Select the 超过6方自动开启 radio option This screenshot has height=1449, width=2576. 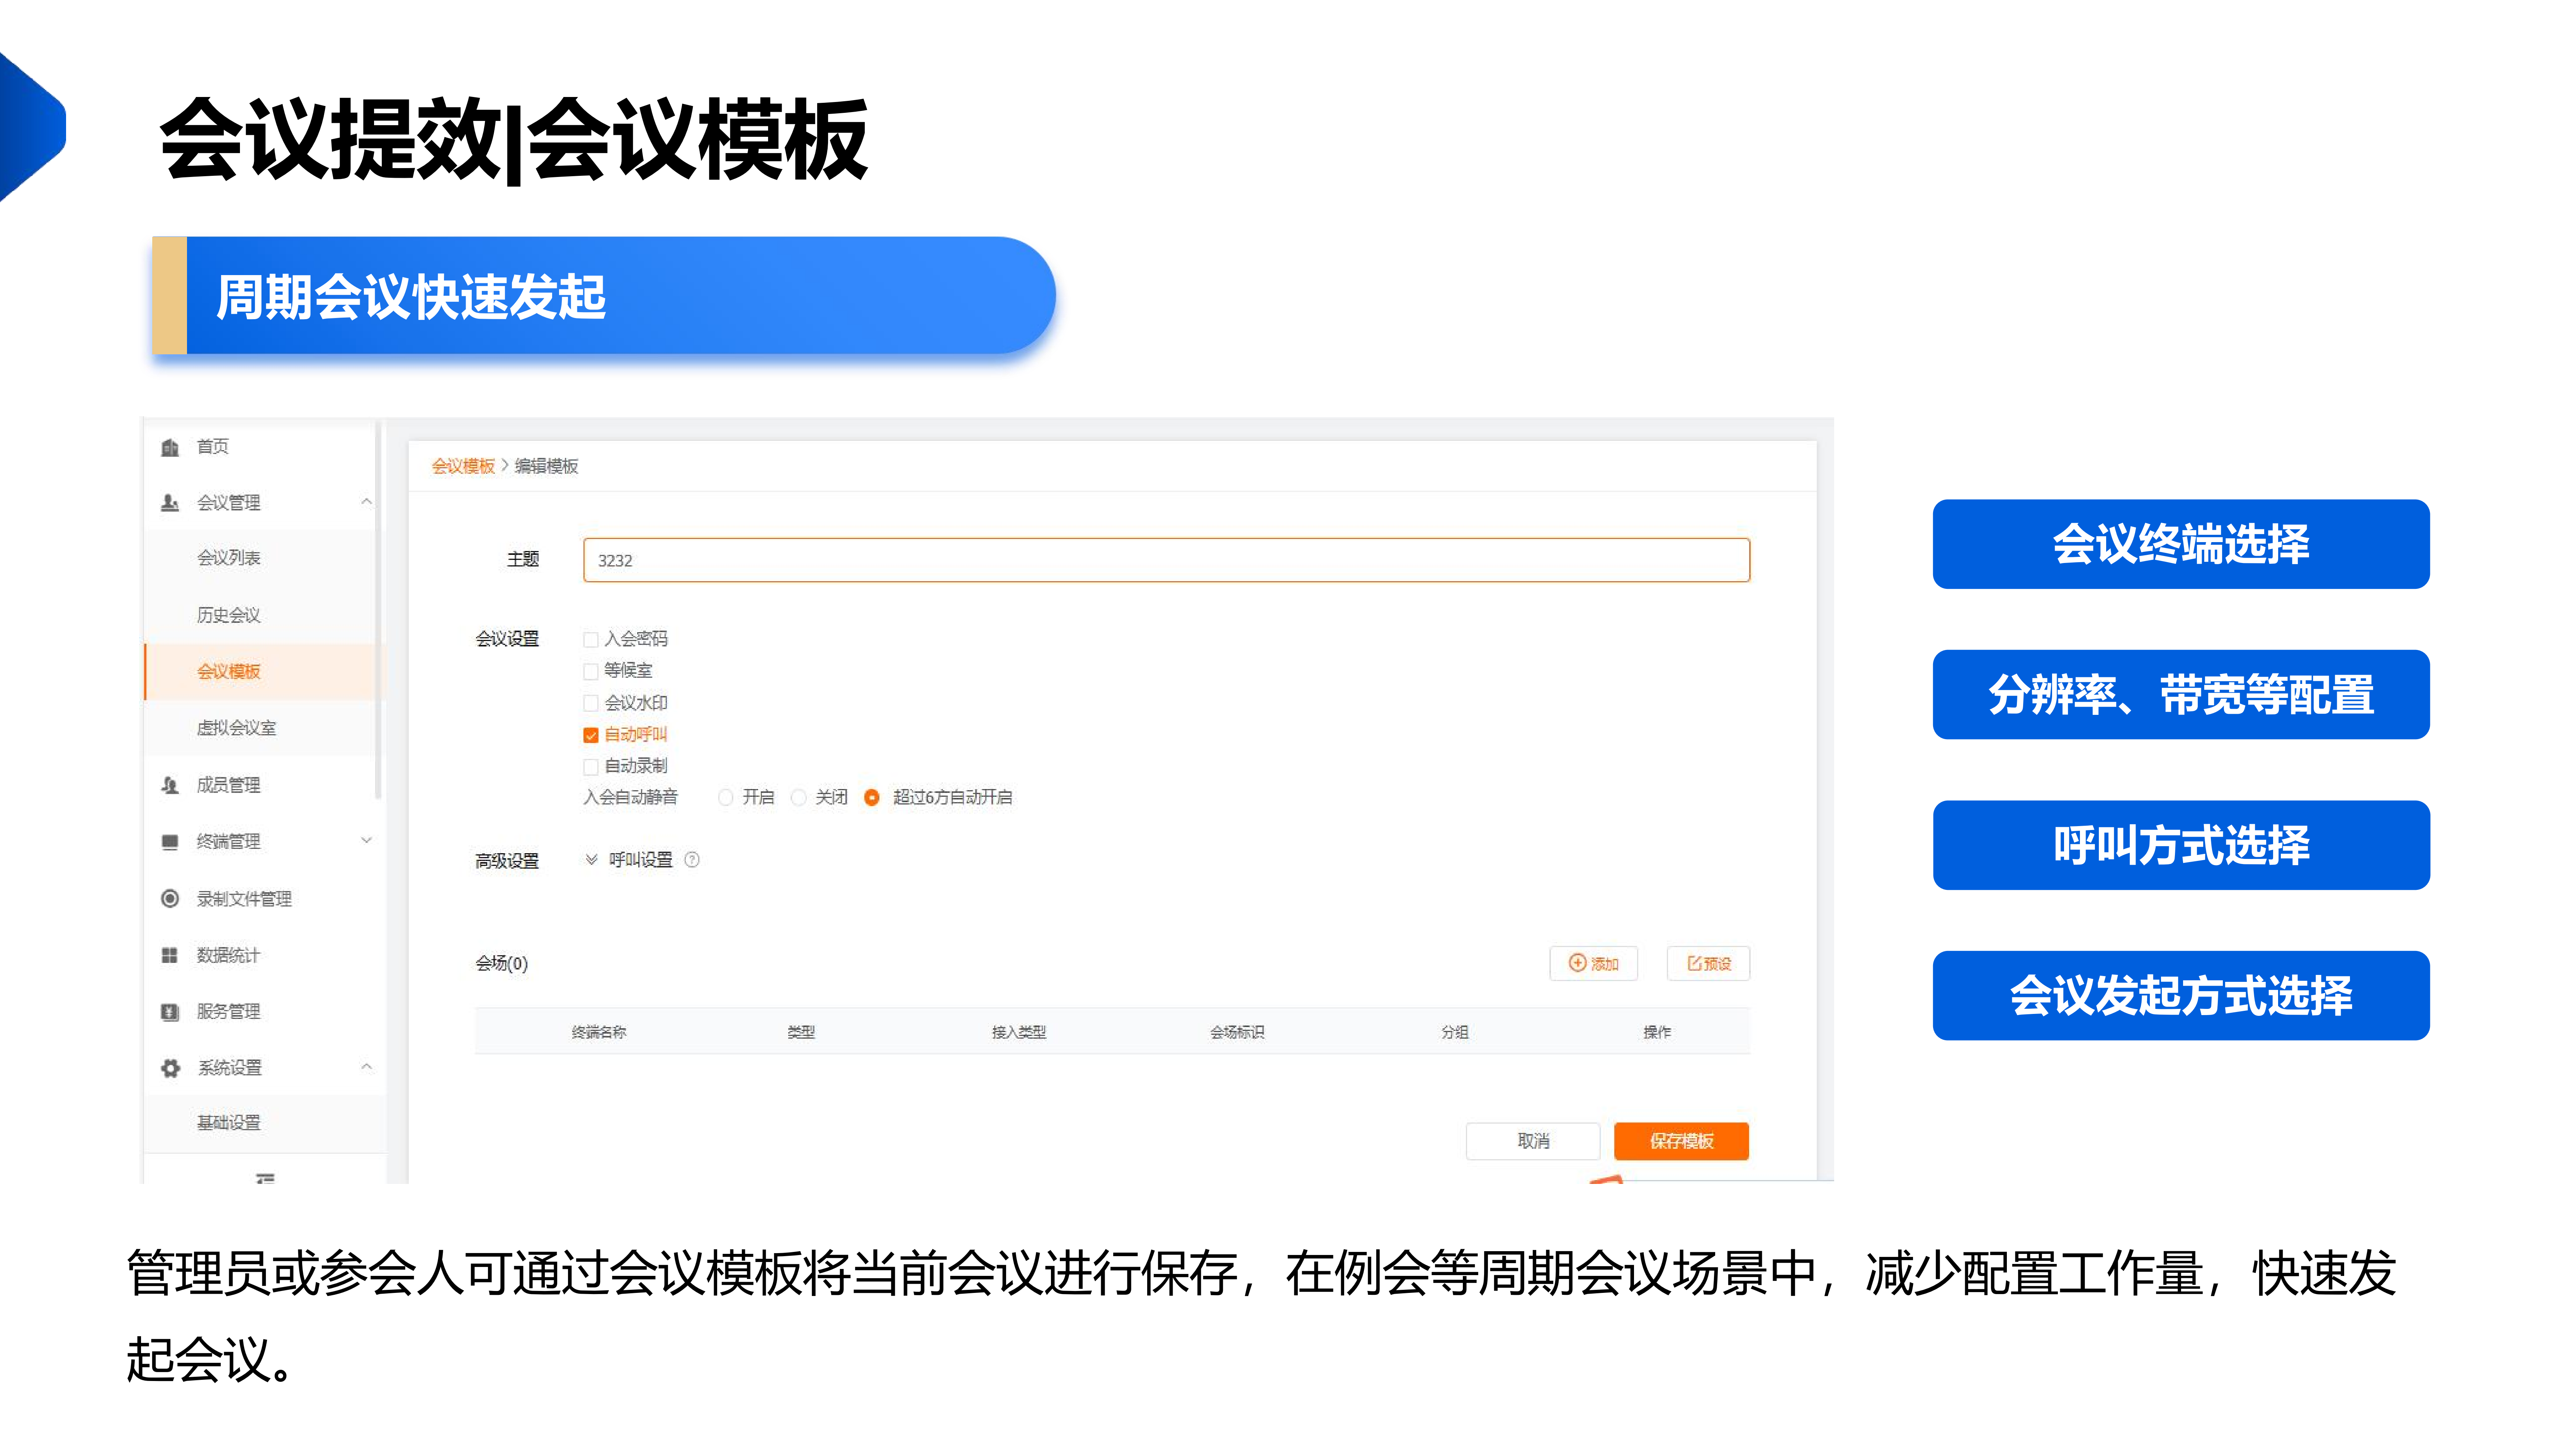tap(872, 797)
